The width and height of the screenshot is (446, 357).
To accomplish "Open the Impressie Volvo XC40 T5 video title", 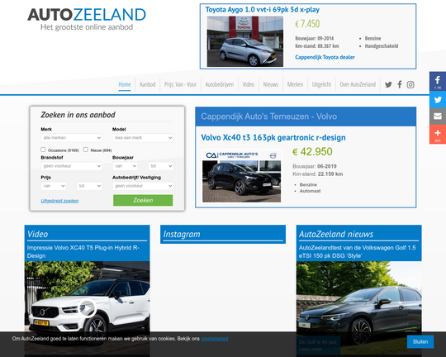I will (83, 252).
